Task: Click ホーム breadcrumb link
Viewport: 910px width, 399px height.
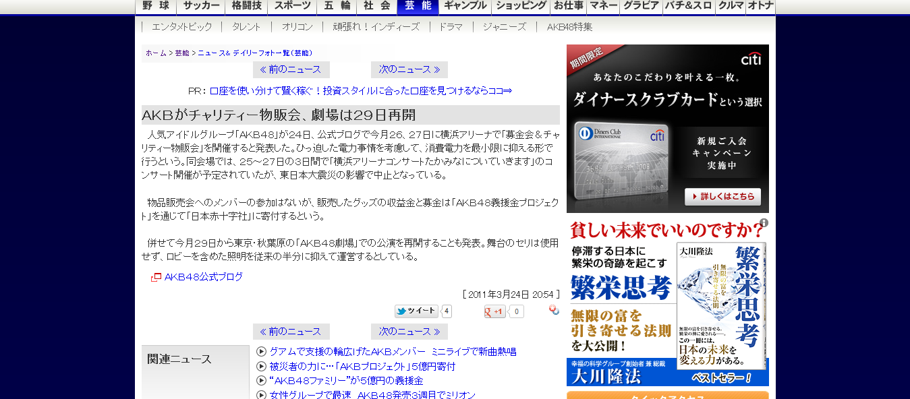Action: [156, 53]
